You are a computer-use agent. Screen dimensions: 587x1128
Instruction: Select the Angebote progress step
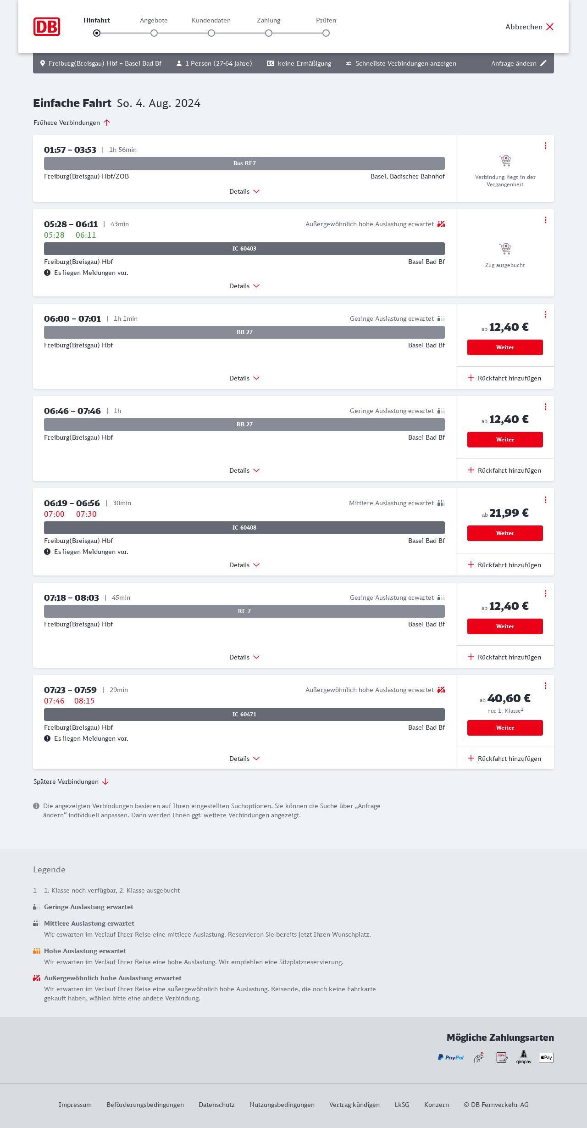[x=154, y=33]
